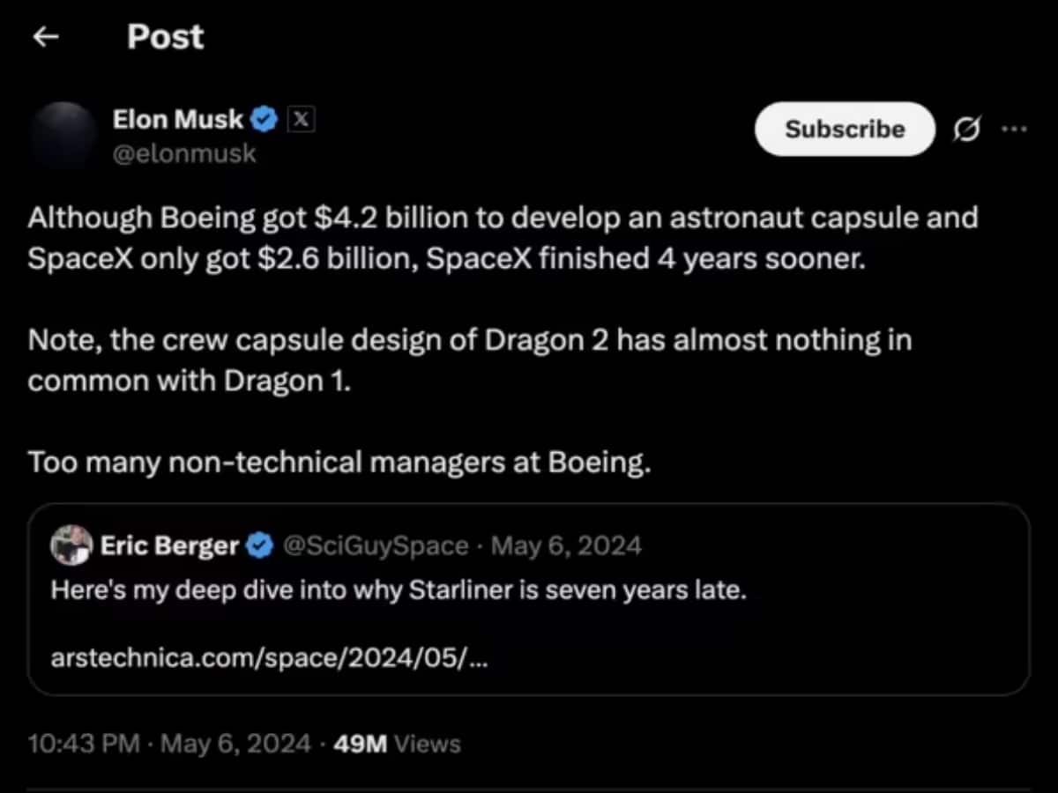Click the X affiliation badge icon

click(301, 120)
